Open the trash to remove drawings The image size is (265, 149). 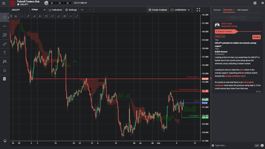pyautogui.click(x=4, y=79)
